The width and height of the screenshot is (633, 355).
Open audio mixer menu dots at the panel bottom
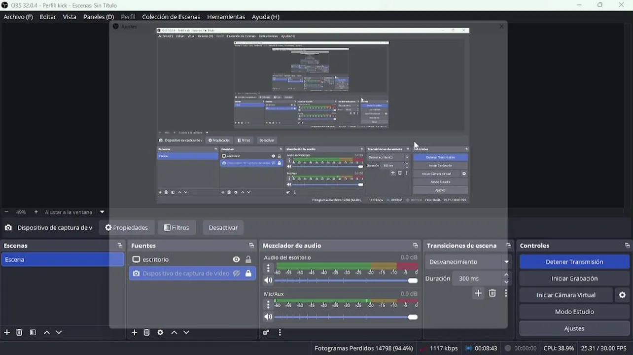(x=280, y=332)
